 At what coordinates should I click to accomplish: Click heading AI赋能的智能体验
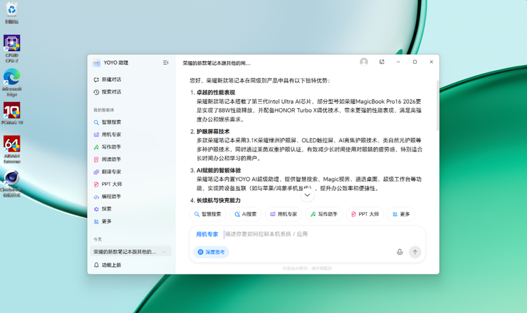[x=219, y=171]
